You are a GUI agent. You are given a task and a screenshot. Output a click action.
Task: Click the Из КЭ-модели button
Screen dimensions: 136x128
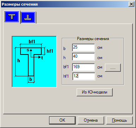[95, 92]
